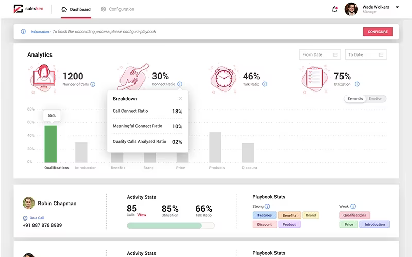Show info for Number of Calls
This screenshot has width=412, height=257.
click(x=93, y=84)
